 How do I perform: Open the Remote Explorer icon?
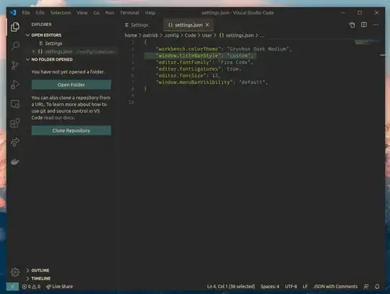click(x=15, y=104)
